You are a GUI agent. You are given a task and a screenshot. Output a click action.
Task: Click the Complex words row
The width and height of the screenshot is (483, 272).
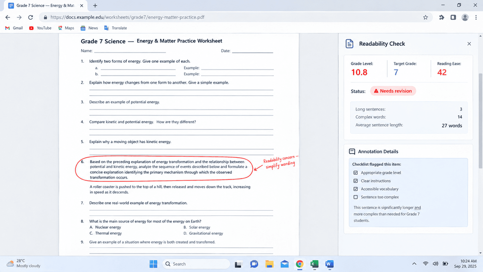[x=409, y=117]
